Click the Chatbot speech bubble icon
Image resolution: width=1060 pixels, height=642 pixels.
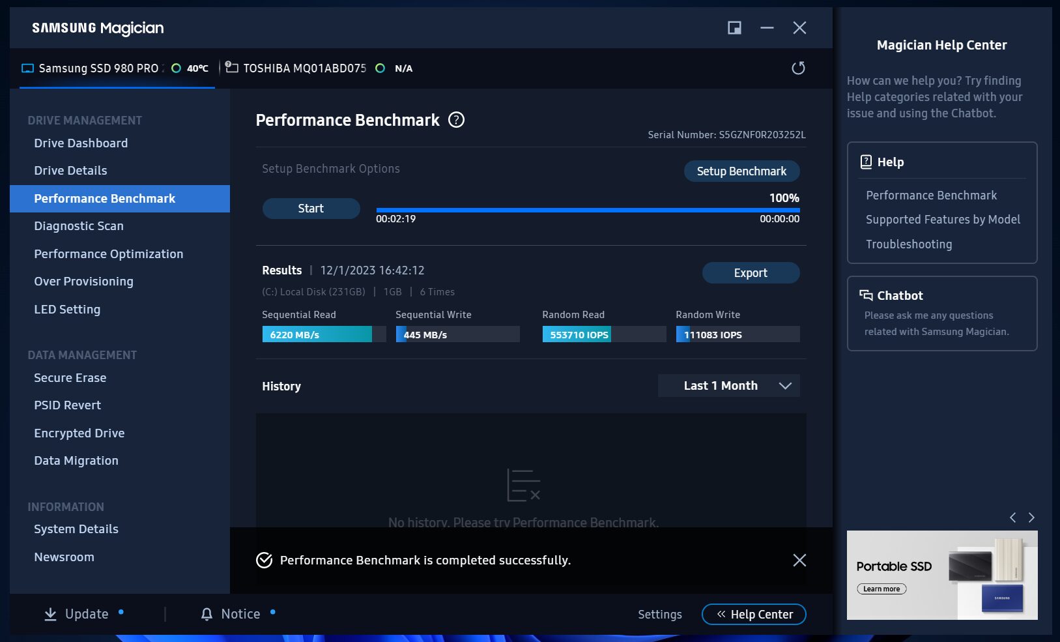click(x=866, y=295)
